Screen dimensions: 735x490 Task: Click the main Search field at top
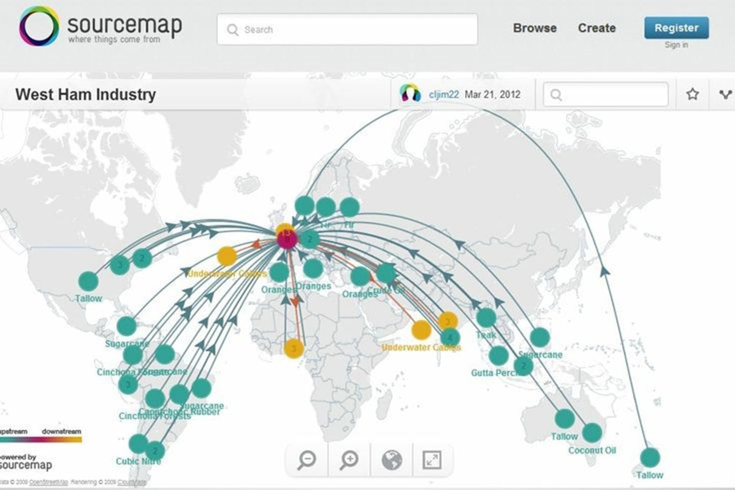(347, 29)
